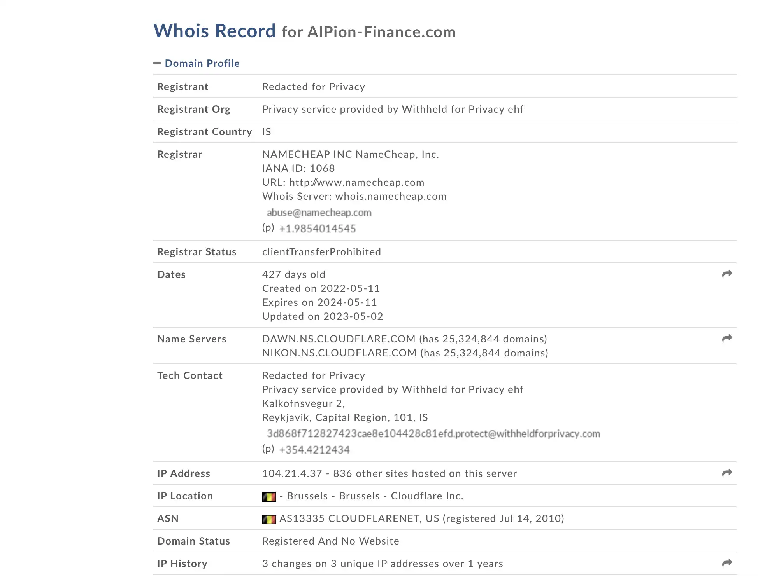Image resolution: width=758 pixels, height=576 pixels.
Task: Click the share arrow beside Name Servers
Action: tap(727, 339)
